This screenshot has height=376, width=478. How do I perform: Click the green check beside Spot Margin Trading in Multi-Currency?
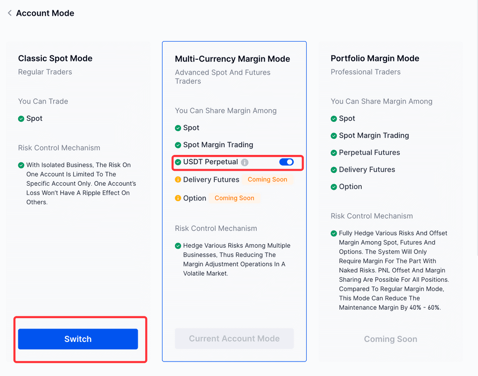click(178, 145)
